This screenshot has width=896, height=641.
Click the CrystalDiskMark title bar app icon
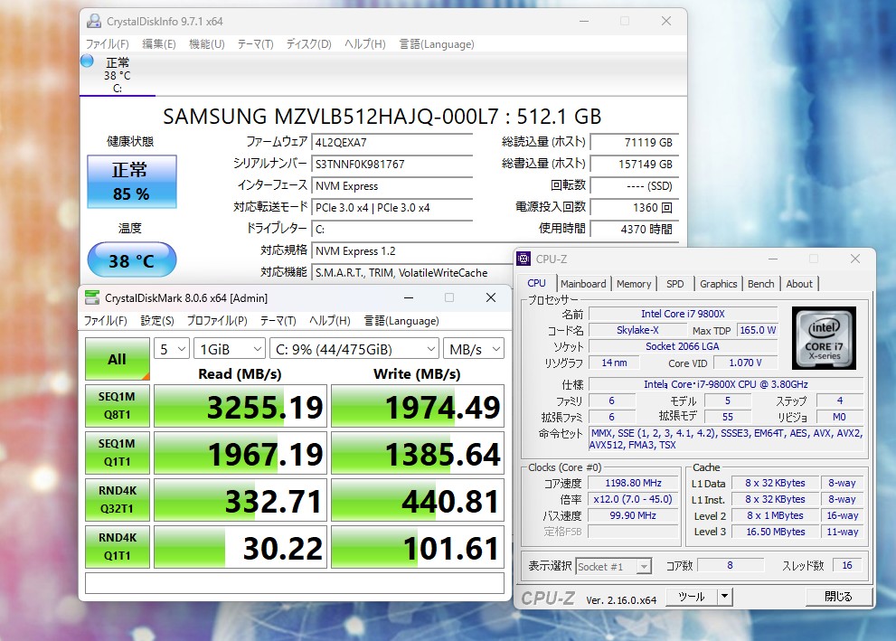[91, 297]
